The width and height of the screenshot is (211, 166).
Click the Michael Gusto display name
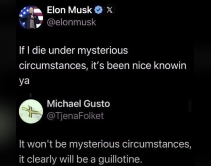click(x=78, y=104)
